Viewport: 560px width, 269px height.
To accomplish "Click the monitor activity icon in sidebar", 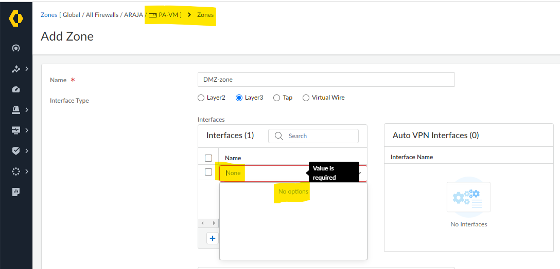I will pos(16,130).
